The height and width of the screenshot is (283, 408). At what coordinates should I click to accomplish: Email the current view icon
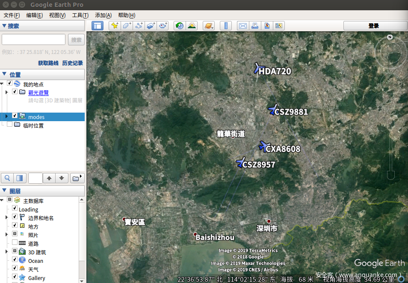243,26
